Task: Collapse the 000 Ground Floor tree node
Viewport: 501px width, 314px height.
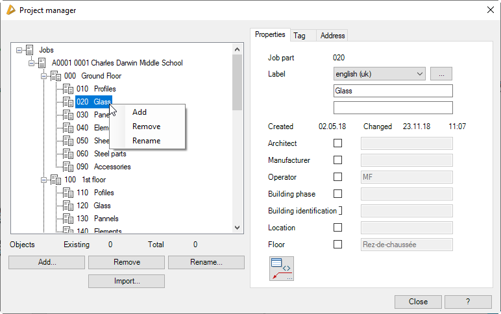Action: tap(44, 76)
